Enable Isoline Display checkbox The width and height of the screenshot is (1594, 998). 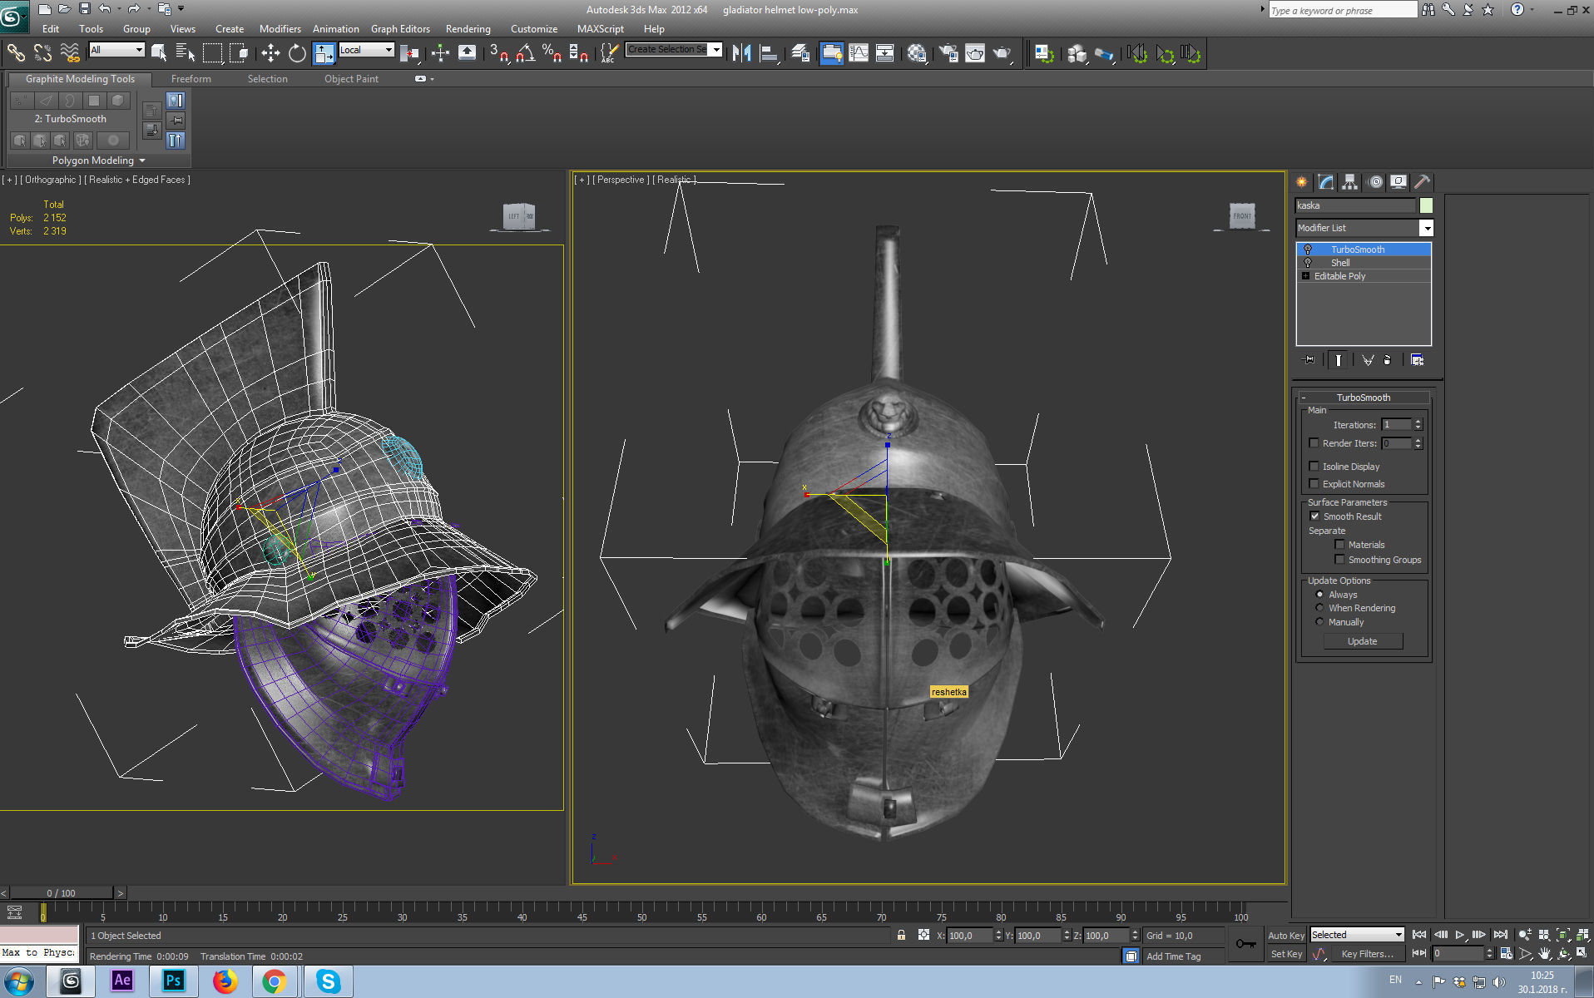click(x=1314, y=467)
